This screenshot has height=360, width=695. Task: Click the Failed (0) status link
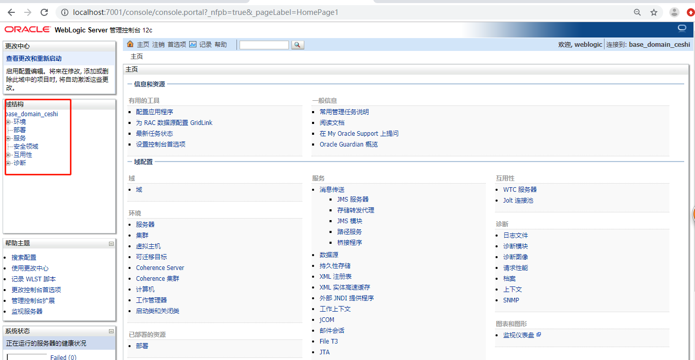[63, 357]
